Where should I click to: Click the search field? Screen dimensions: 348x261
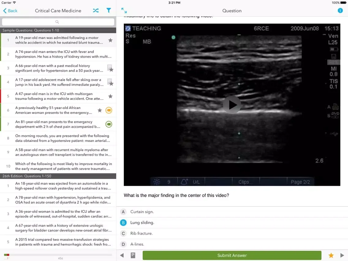[58, 22]
